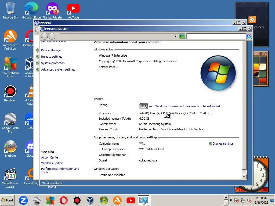Screen dimensions: 275x206
Task: Click the Bandicam record taskbar icon
Action: (x=77, y=200)
